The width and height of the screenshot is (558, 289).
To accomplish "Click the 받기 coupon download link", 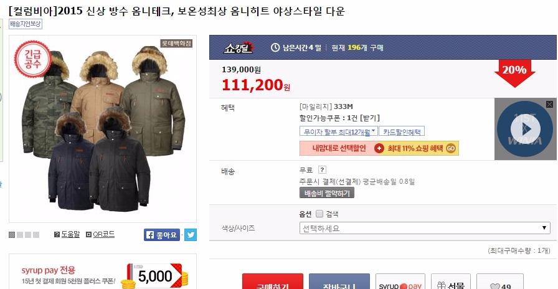I will (369, 118).
